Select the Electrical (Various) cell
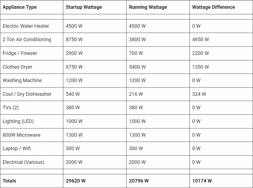Image resolution: width=253 pixels, height=188 pixels. coord(23,162)
